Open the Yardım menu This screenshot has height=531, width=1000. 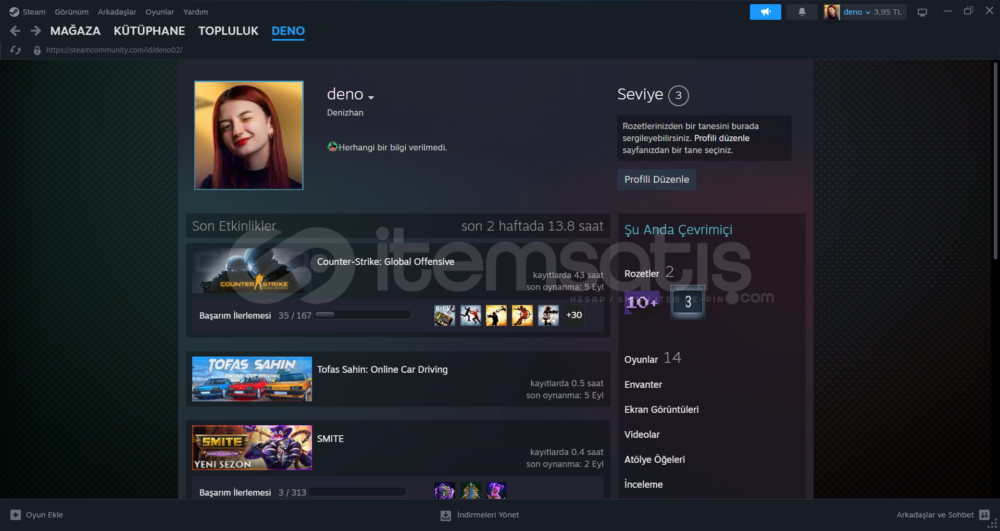coord(195,12)
